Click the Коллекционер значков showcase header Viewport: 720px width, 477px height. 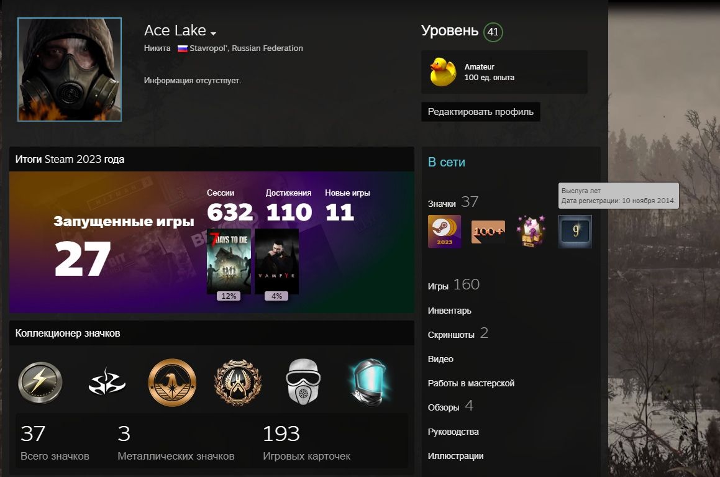212,334
